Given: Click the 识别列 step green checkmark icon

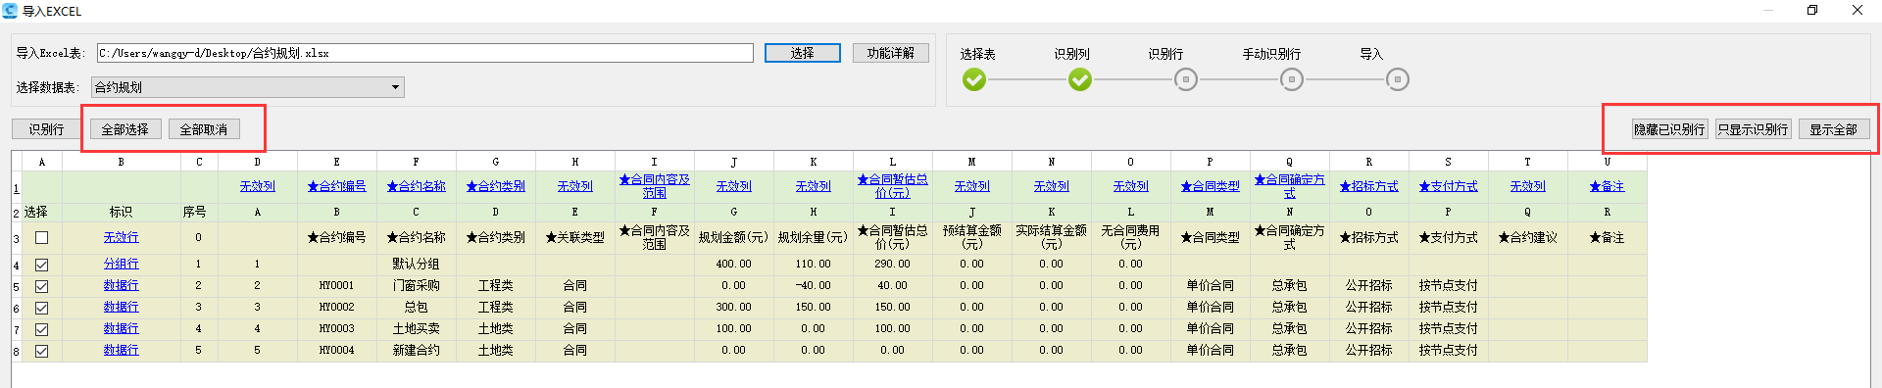Looking at the screenshot, I should pyautogui.click(x=1080, y=80).
